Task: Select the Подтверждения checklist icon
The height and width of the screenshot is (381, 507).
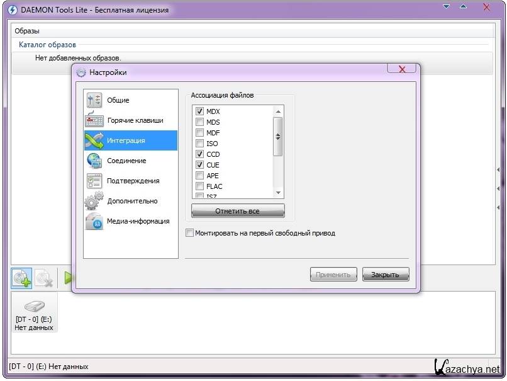Action: pos(94,181)
